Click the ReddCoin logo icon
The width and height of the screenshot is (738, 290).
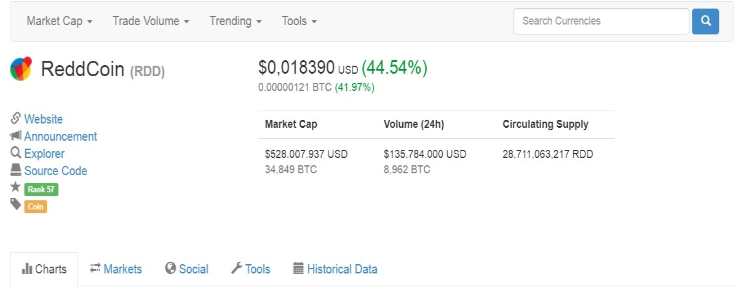point(21,69)
